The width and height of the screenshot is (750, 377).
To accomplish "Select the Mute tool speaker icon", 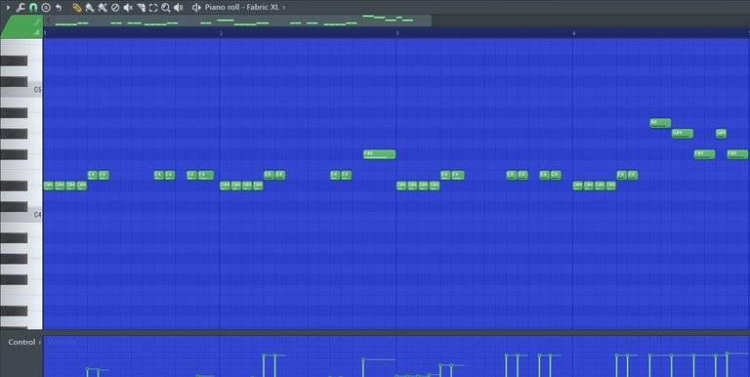I will click(128, 7).
